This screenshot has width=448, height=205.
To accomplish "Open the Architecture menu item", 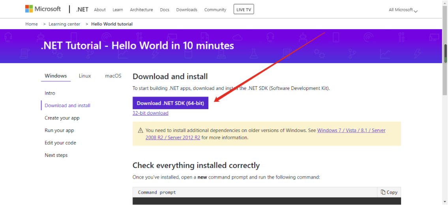I will 141,10.
